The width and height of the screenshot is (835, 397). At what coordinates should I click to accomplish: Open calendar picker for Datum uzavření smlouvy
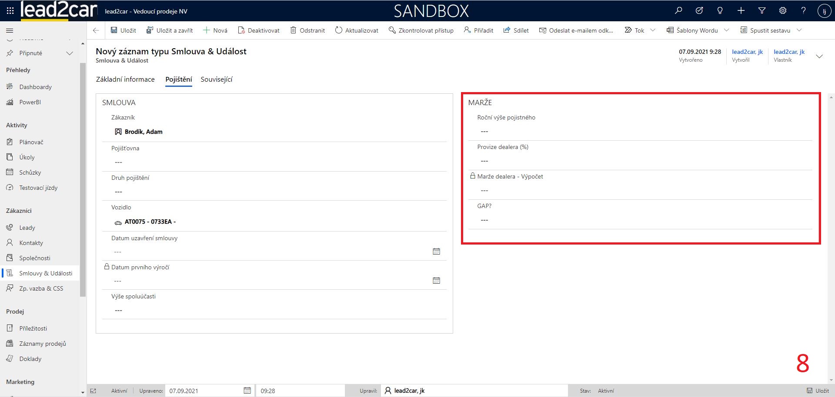click(436, 251)
